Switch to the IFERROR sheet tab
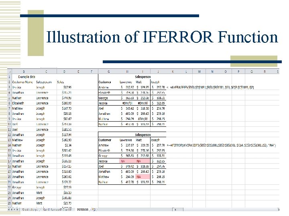 coord(83,210)
